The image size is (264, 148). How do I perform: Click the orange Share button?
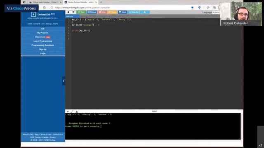[112, 12]
